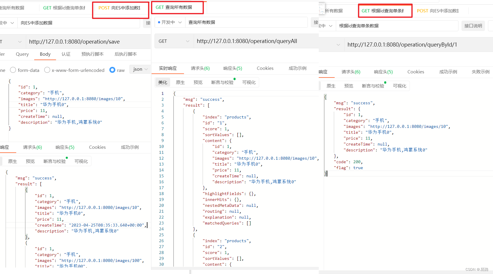Open the 预执行脚本 tab
Screen dimensions: 493x274
(93, 54)
